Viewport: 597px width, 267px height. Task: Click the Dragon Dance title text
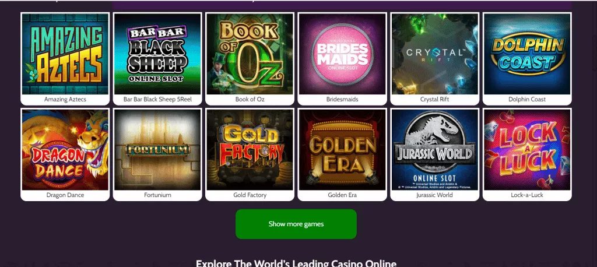pos(65,195)
